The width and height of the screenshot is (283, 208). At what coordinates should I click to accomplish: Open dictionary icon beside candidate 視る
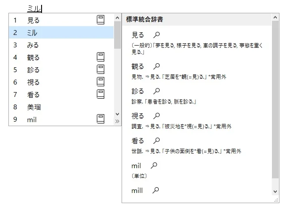[100, 81]
